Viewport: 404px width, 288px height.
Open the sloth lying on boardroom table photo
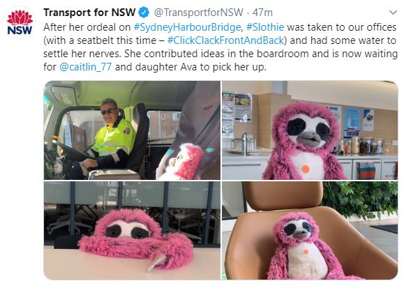click(132, 231)
